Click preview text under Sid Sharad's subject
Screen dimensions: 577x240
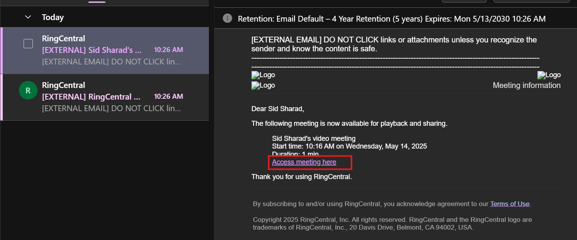[x=111, y=62]
